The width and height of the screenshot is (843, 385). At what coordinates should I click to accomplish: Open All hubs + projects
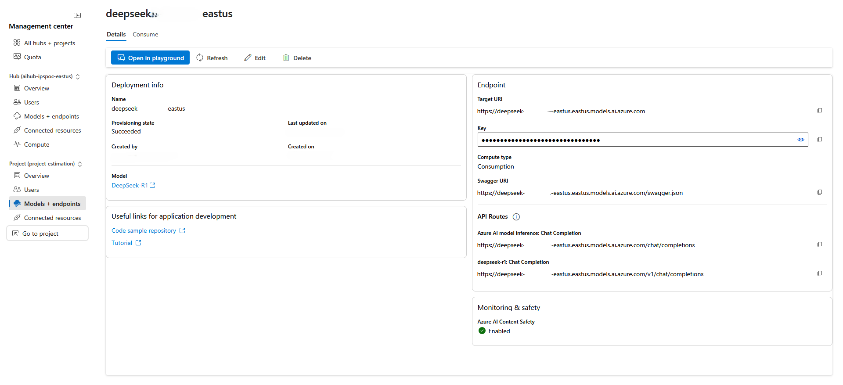coord(44,43)
